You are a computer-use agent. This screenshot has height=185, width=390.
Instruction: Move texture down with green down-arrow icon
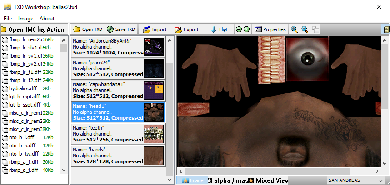point(246,29)
